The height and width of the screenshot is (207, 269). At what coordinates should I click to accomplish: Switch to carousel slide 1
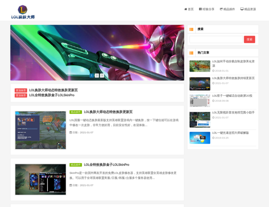coord(91,75)
